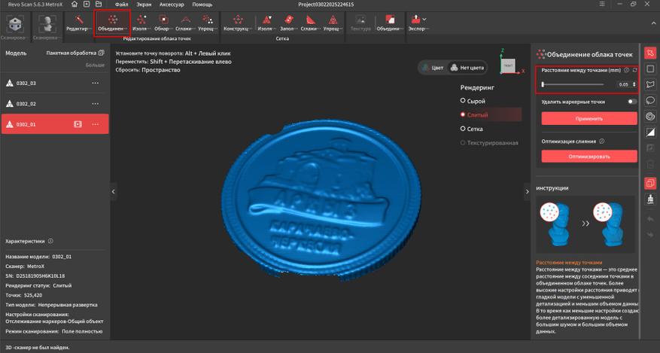Open project folder icon in title bar

[99, 5]
